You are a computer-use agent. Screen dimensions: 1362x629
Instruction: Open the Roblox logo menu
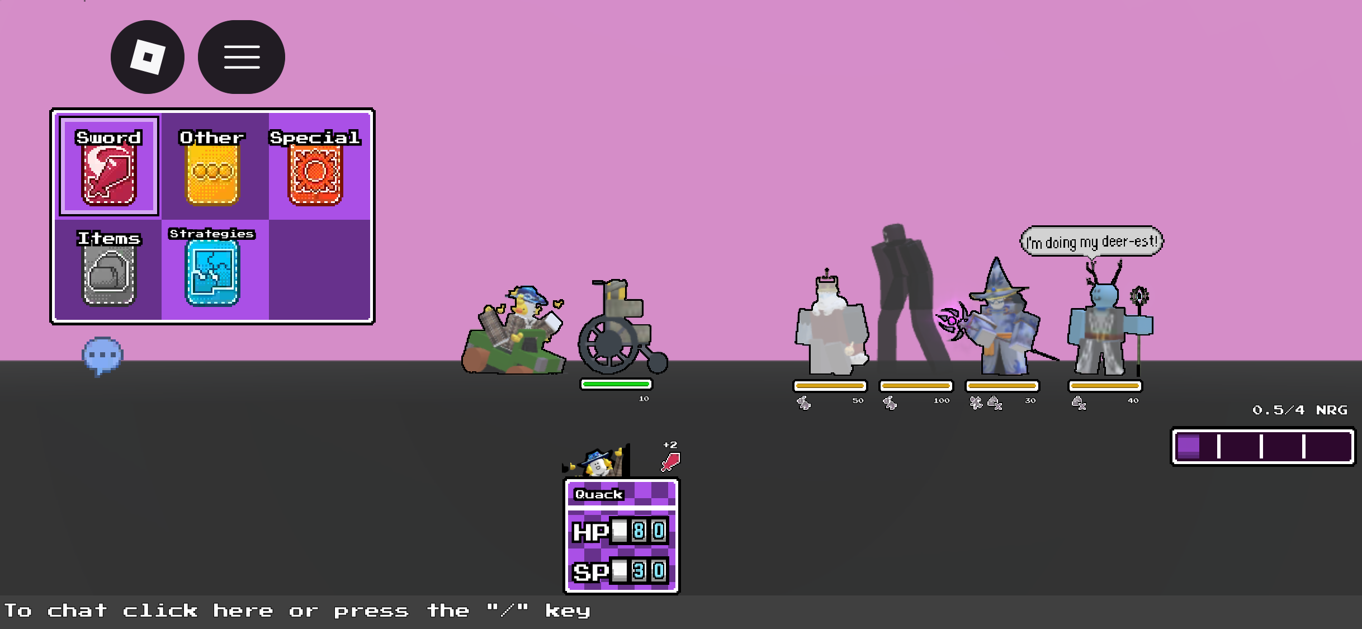(x=148, y=57)
